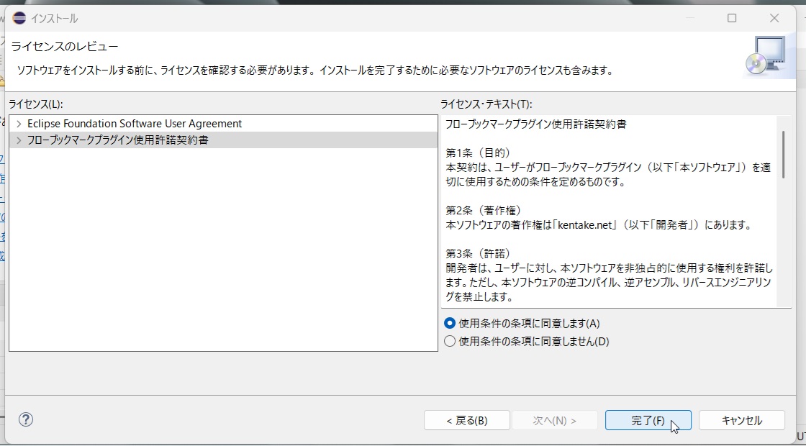
Task: Open help via the question mark icon
Action: [26, 419]
